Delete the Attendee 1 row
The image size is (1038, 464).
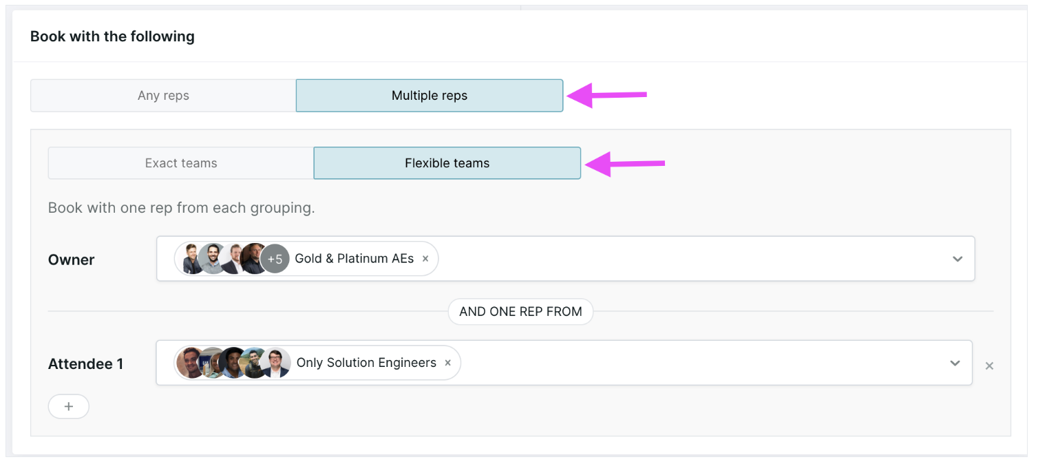point(989,366)
